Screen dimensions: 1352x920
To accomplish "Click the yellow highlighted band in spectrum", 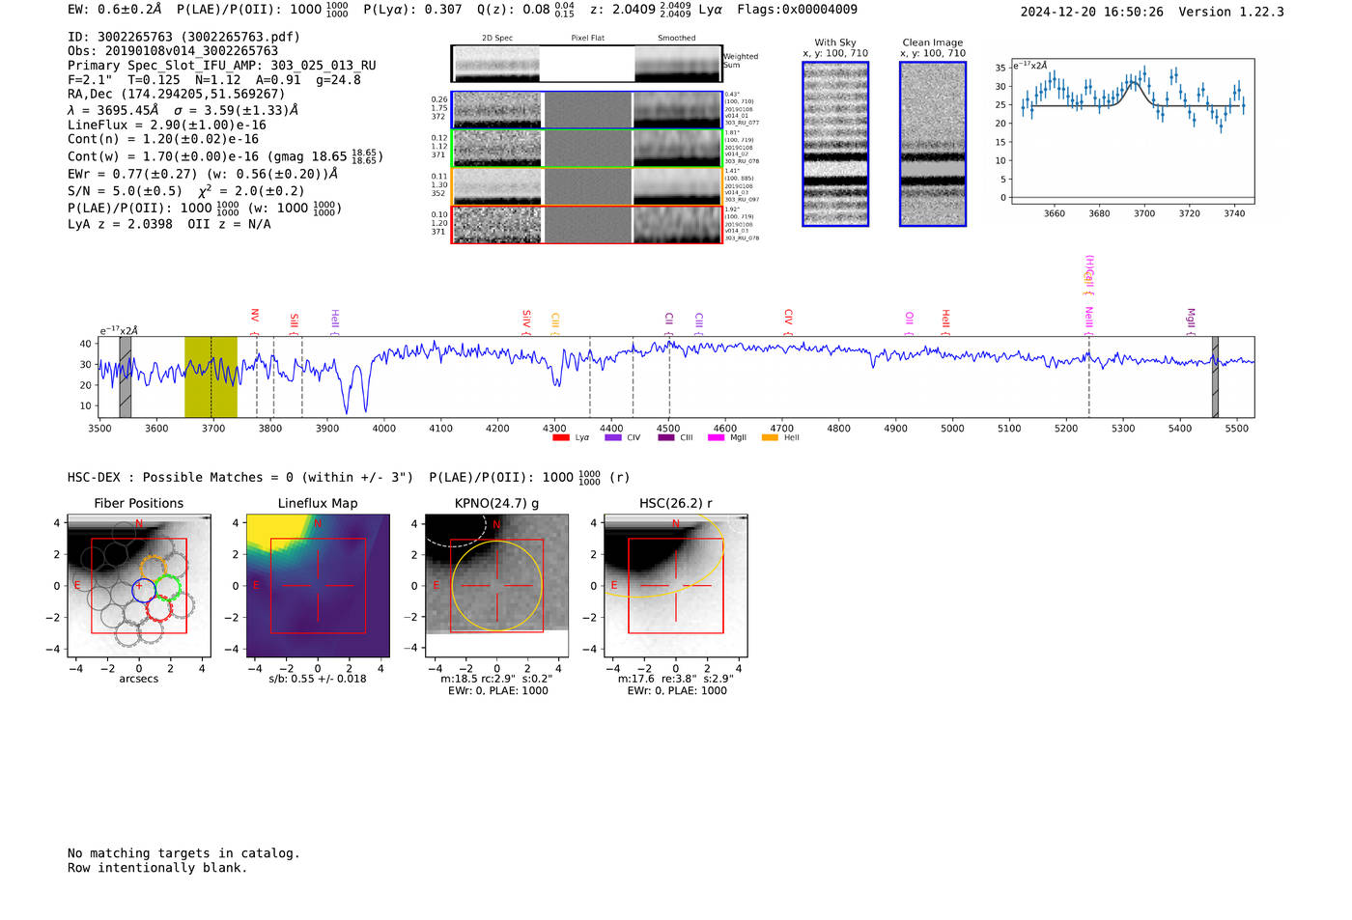I will (x=211, y=376).
